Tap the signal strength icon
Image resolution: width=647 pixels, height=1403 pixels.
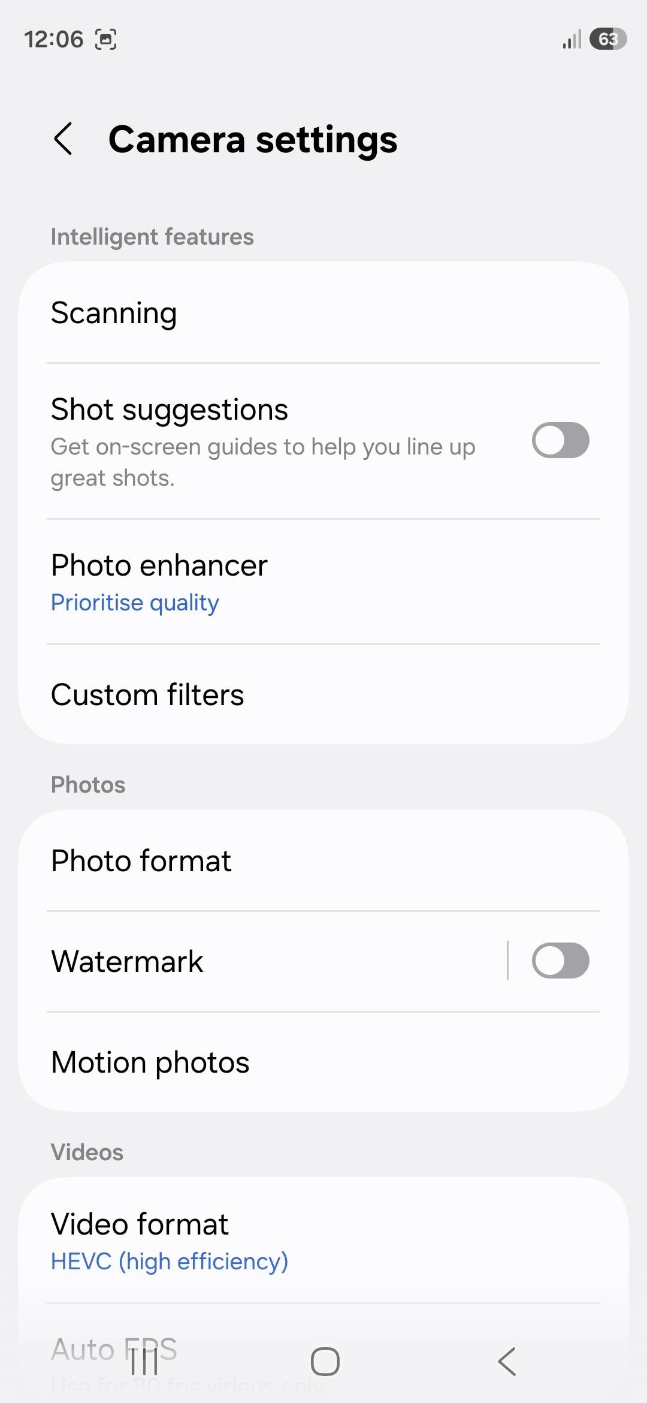pos(572,40)
